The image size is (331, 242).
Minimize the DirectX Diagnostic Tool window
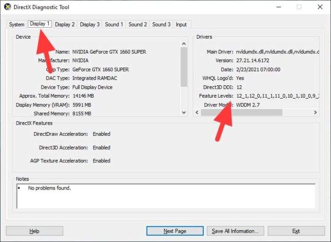click(279, 7)
